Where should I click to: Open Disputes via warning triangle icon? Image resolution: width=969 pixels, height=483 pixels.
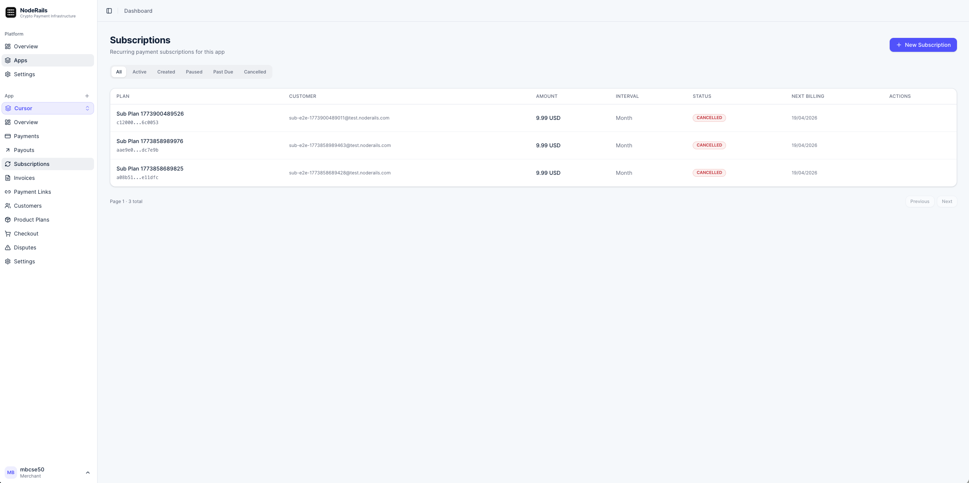coord(8,247)
